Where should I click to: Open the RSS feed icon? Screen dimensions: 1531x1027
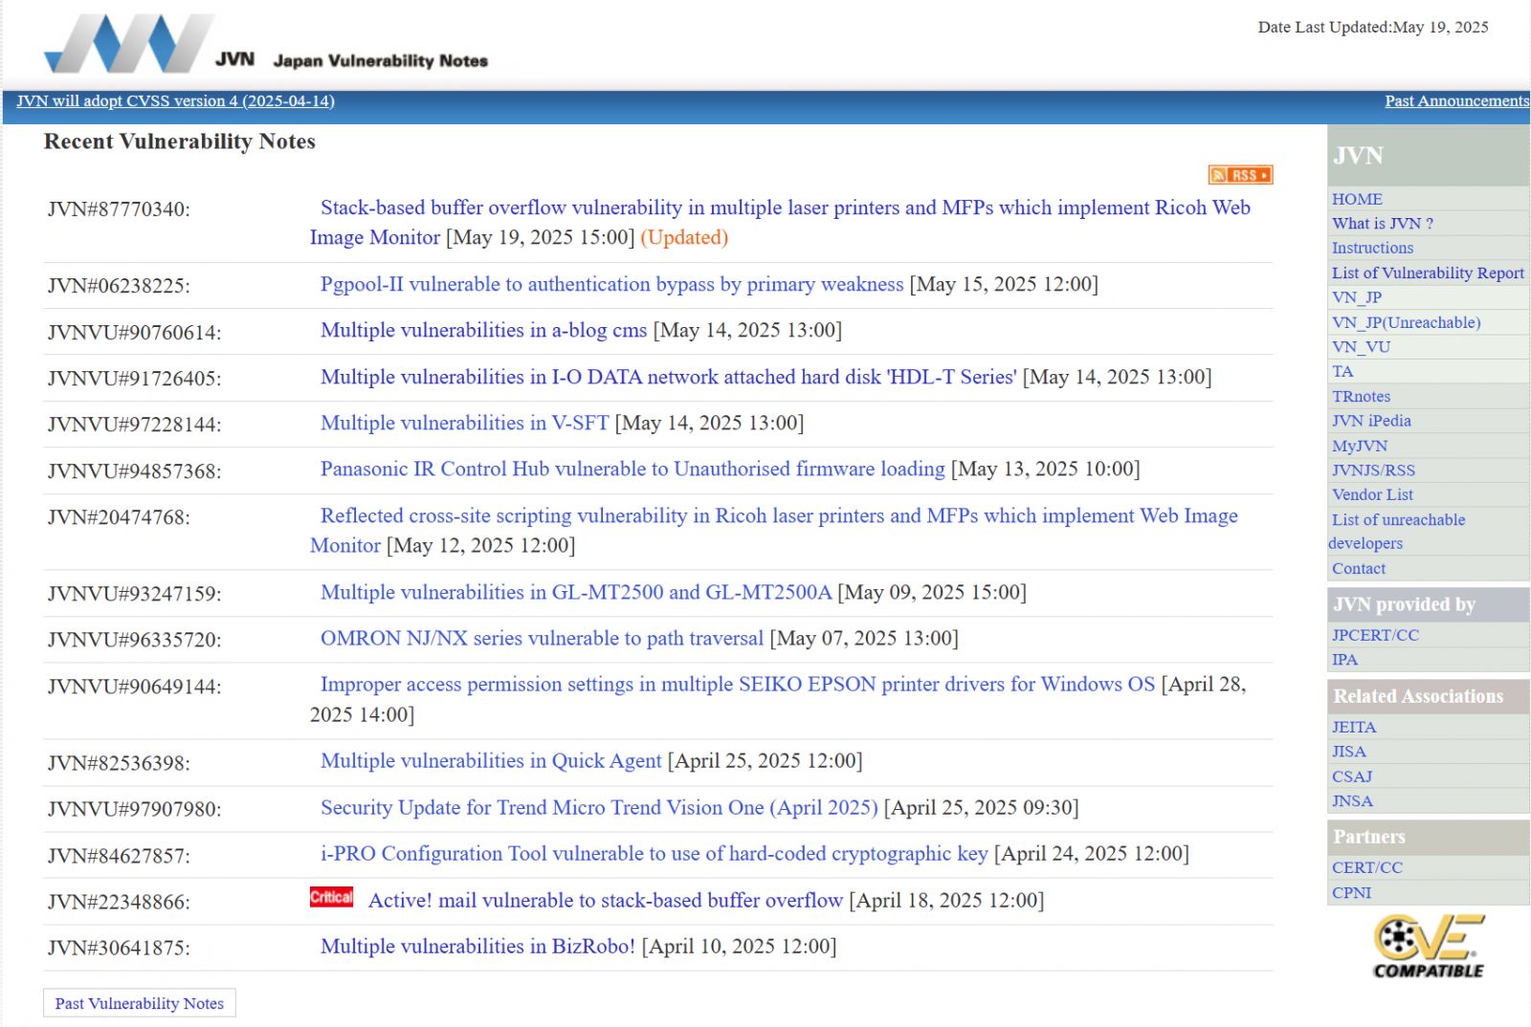pos(1240,175)
